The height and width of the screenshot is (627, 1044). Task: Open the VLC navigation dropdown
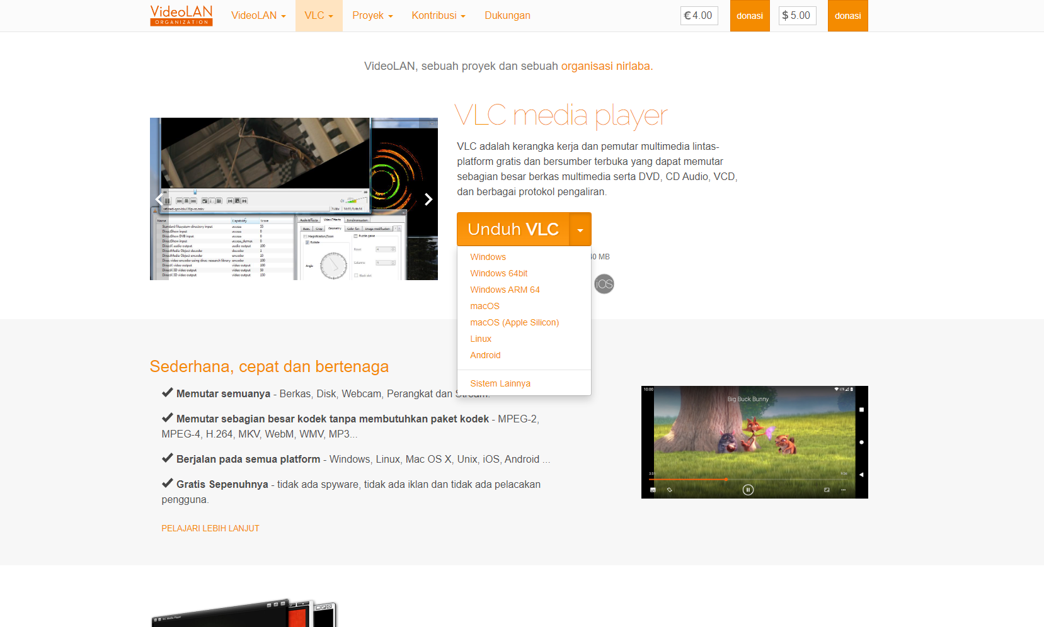point(319,16)
